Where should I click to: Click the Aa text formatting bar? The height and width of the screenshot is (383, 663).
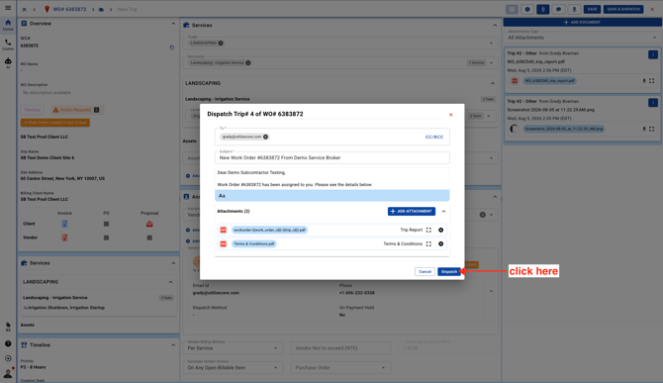[x=331, y=196]
